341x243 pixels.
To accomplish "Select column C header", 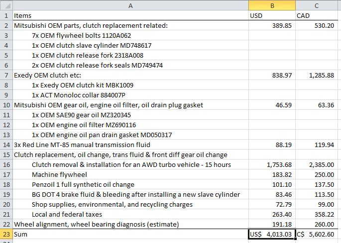I will pos(318,5).
